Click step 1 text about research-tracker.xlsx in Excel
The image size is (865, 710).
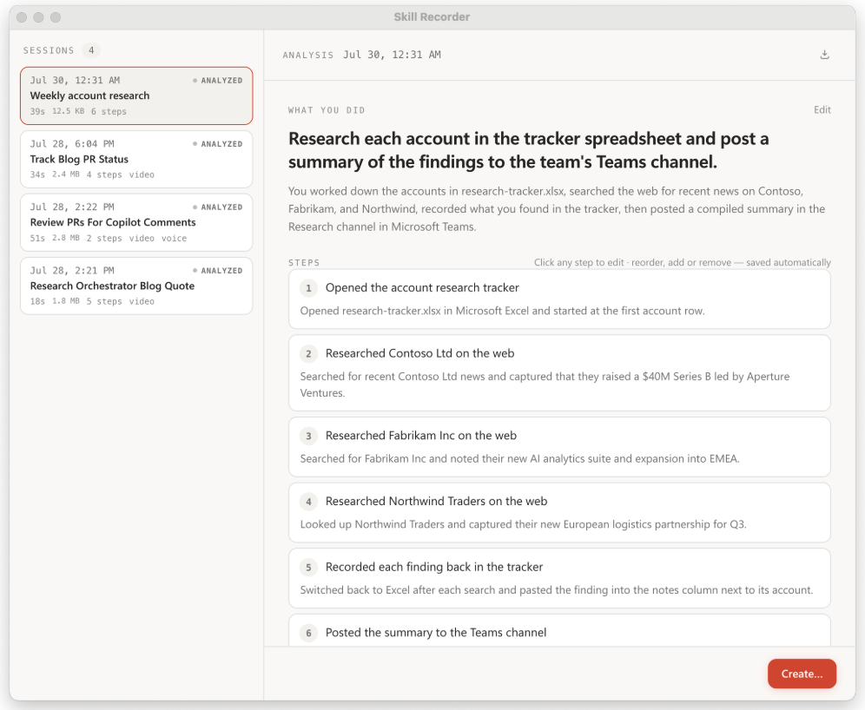tap(503, 311)
